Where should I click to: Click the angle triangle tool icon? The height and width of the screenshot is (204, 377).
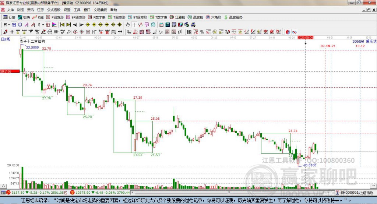[69, 32]
